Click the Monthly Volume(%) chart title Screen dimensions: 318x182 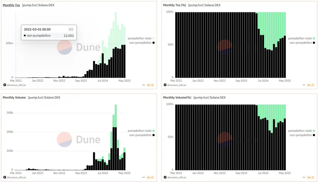(177, 97)
